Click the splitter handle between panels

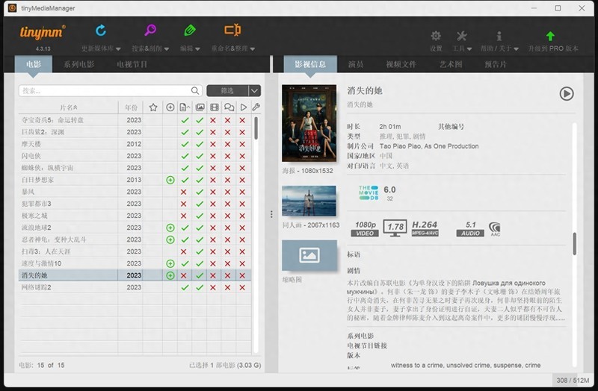[271, 214]
